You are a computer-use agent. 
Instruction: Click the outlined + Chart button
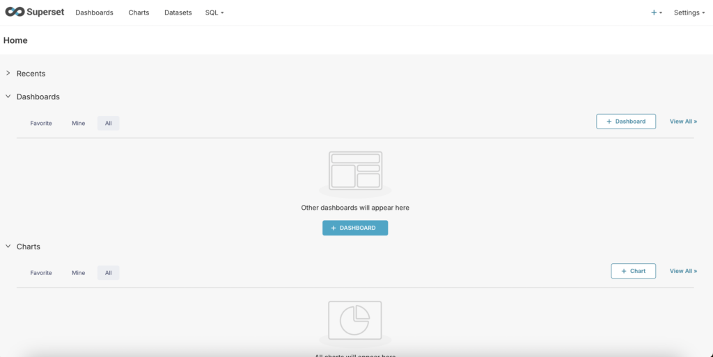[633, 271]
